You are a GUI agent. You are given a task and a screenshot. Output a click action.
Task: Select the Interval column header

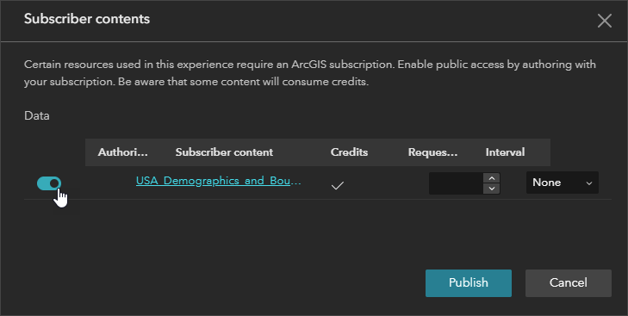[505, 152]
